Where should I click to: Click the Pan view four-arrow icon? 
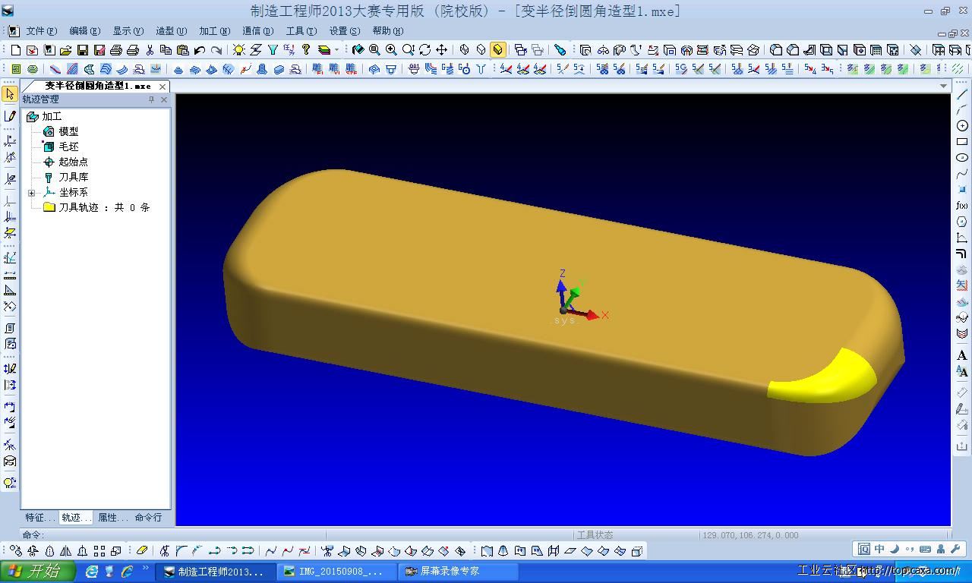pyautogui.click(x=441, y=50)
